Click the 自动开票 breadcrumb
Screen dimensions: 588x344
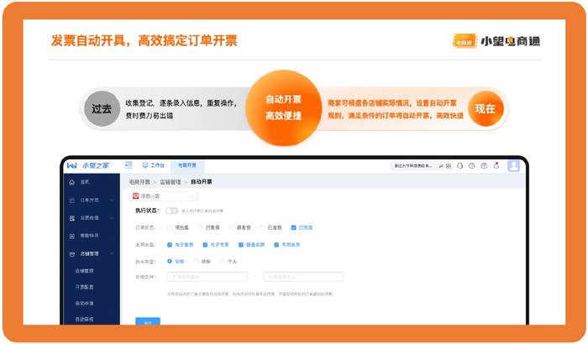[202, 182]
